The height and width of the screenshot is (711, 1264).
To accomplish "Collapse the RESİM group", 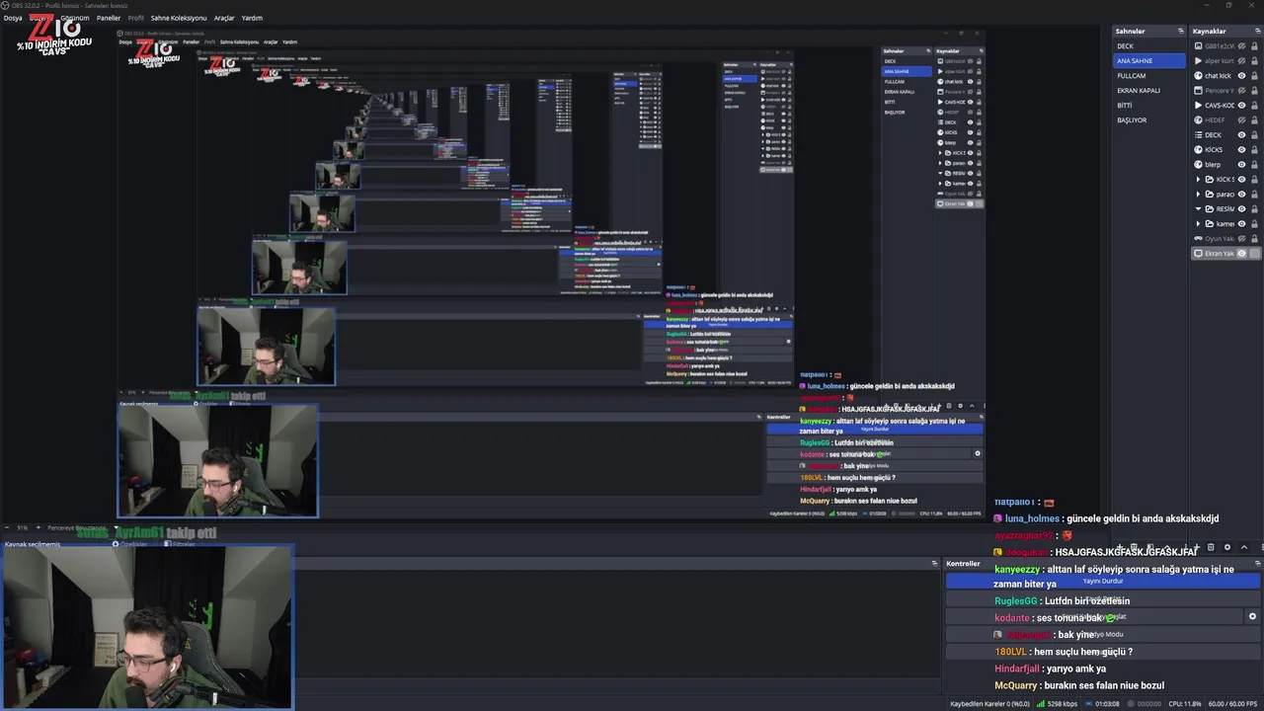I will click(x=1199, y=209).
